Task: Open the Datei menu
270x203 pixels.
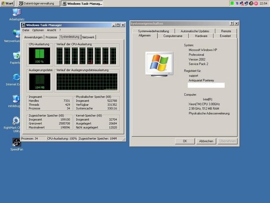Action: [x=26, y=30]
